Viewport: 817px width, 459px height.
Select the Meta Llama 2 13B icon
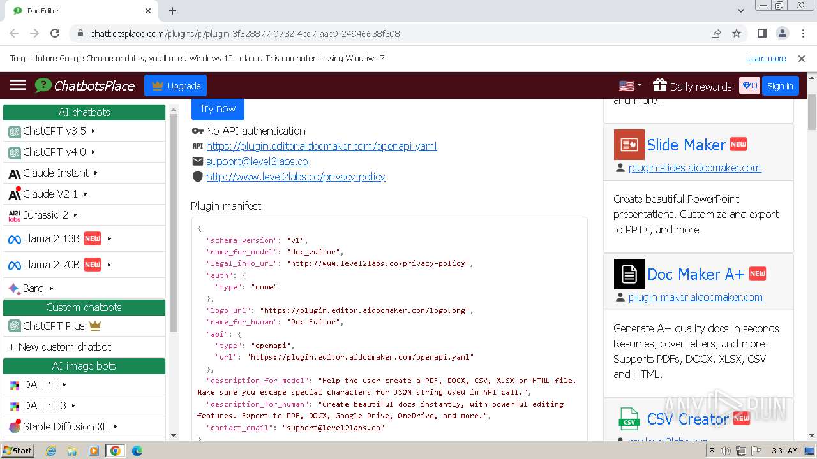[15, 239]
